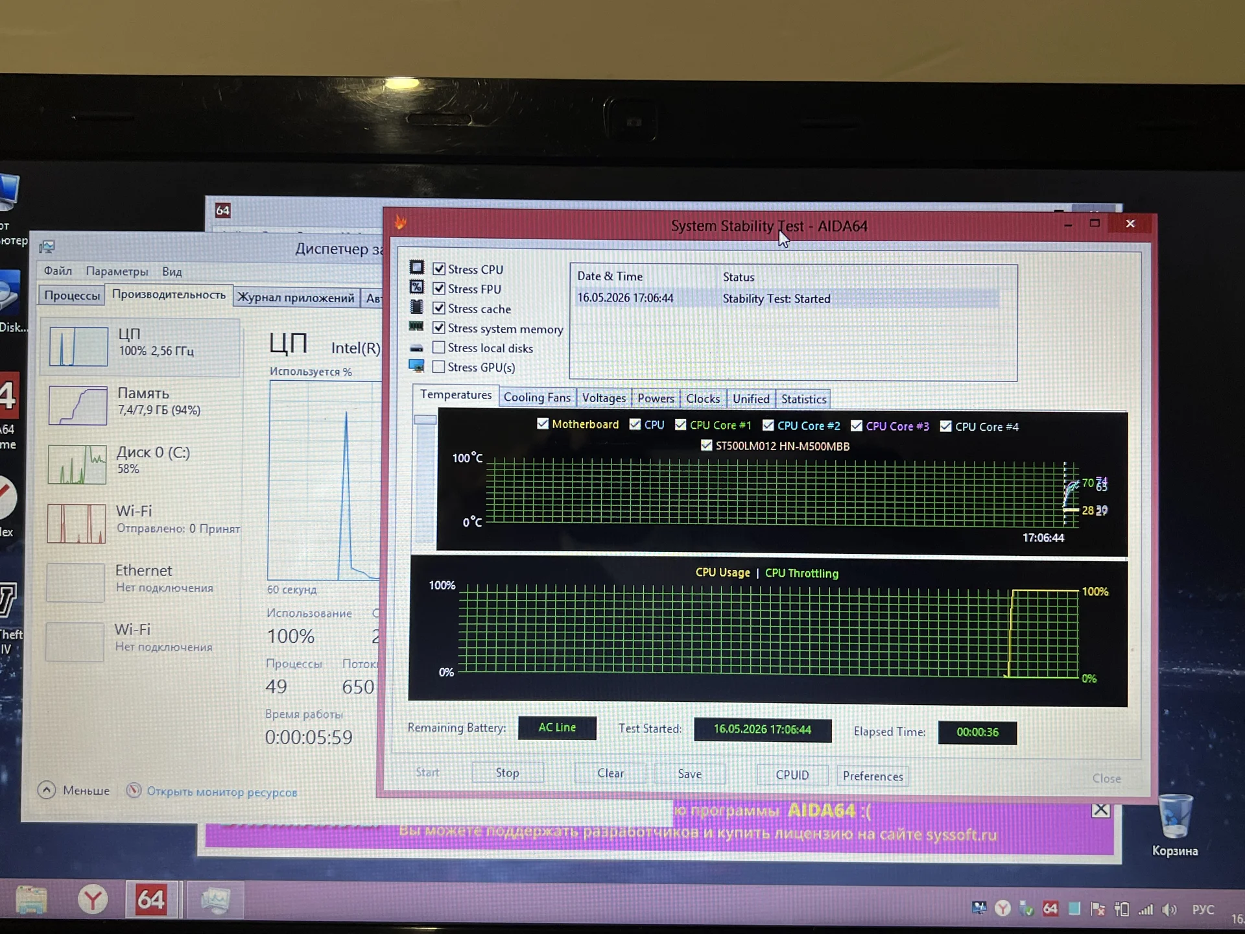Image resolution: width=1245 pixels, height=934 pixels.
Task: Close the pink AIDA64 license banner
Action: [x=1100, y=810]
